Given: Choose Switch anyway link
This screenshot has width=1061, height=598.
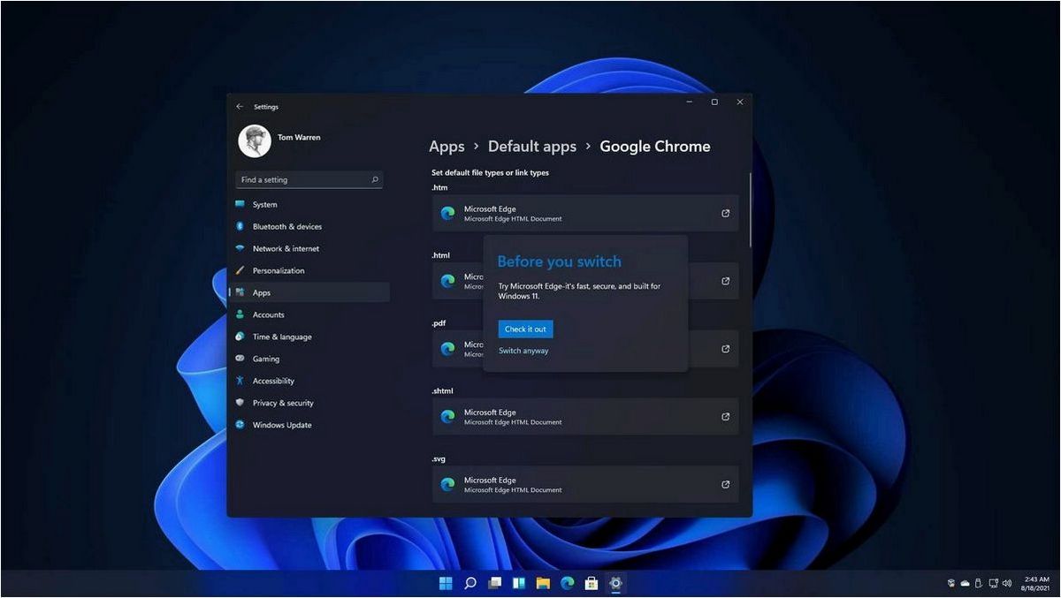Looking at the screenshot, I should pyautogui.click(x=523, y=351).
